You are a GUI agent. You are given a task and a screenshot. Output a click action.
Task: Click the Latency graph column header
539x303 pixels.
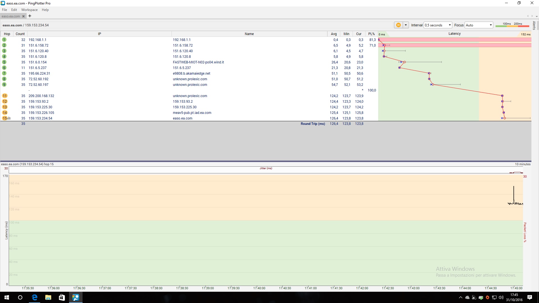[455, 34]
